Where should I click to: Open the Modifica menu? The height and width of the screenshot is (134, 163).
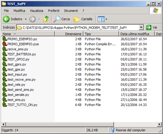point(19,11)
